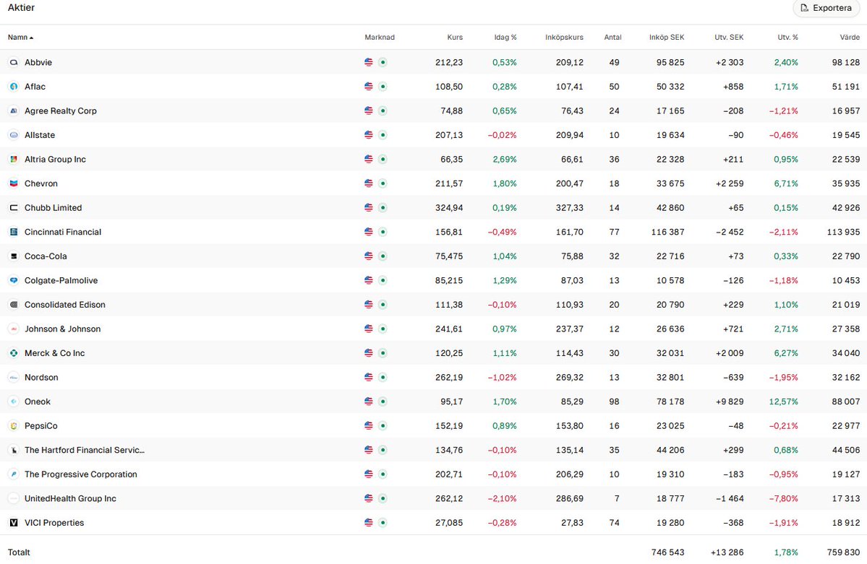867x564 pixels.
Task: Click the Chevron logo icon
Action: click(14, 183)
